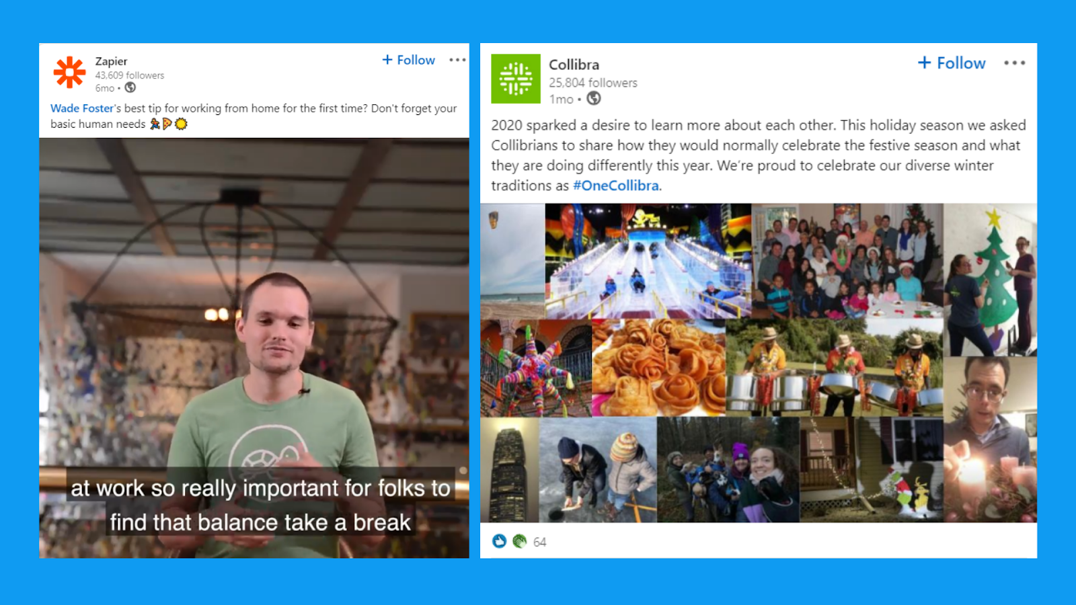Follow the Collibra page
1076x605 pixels.
952,63
